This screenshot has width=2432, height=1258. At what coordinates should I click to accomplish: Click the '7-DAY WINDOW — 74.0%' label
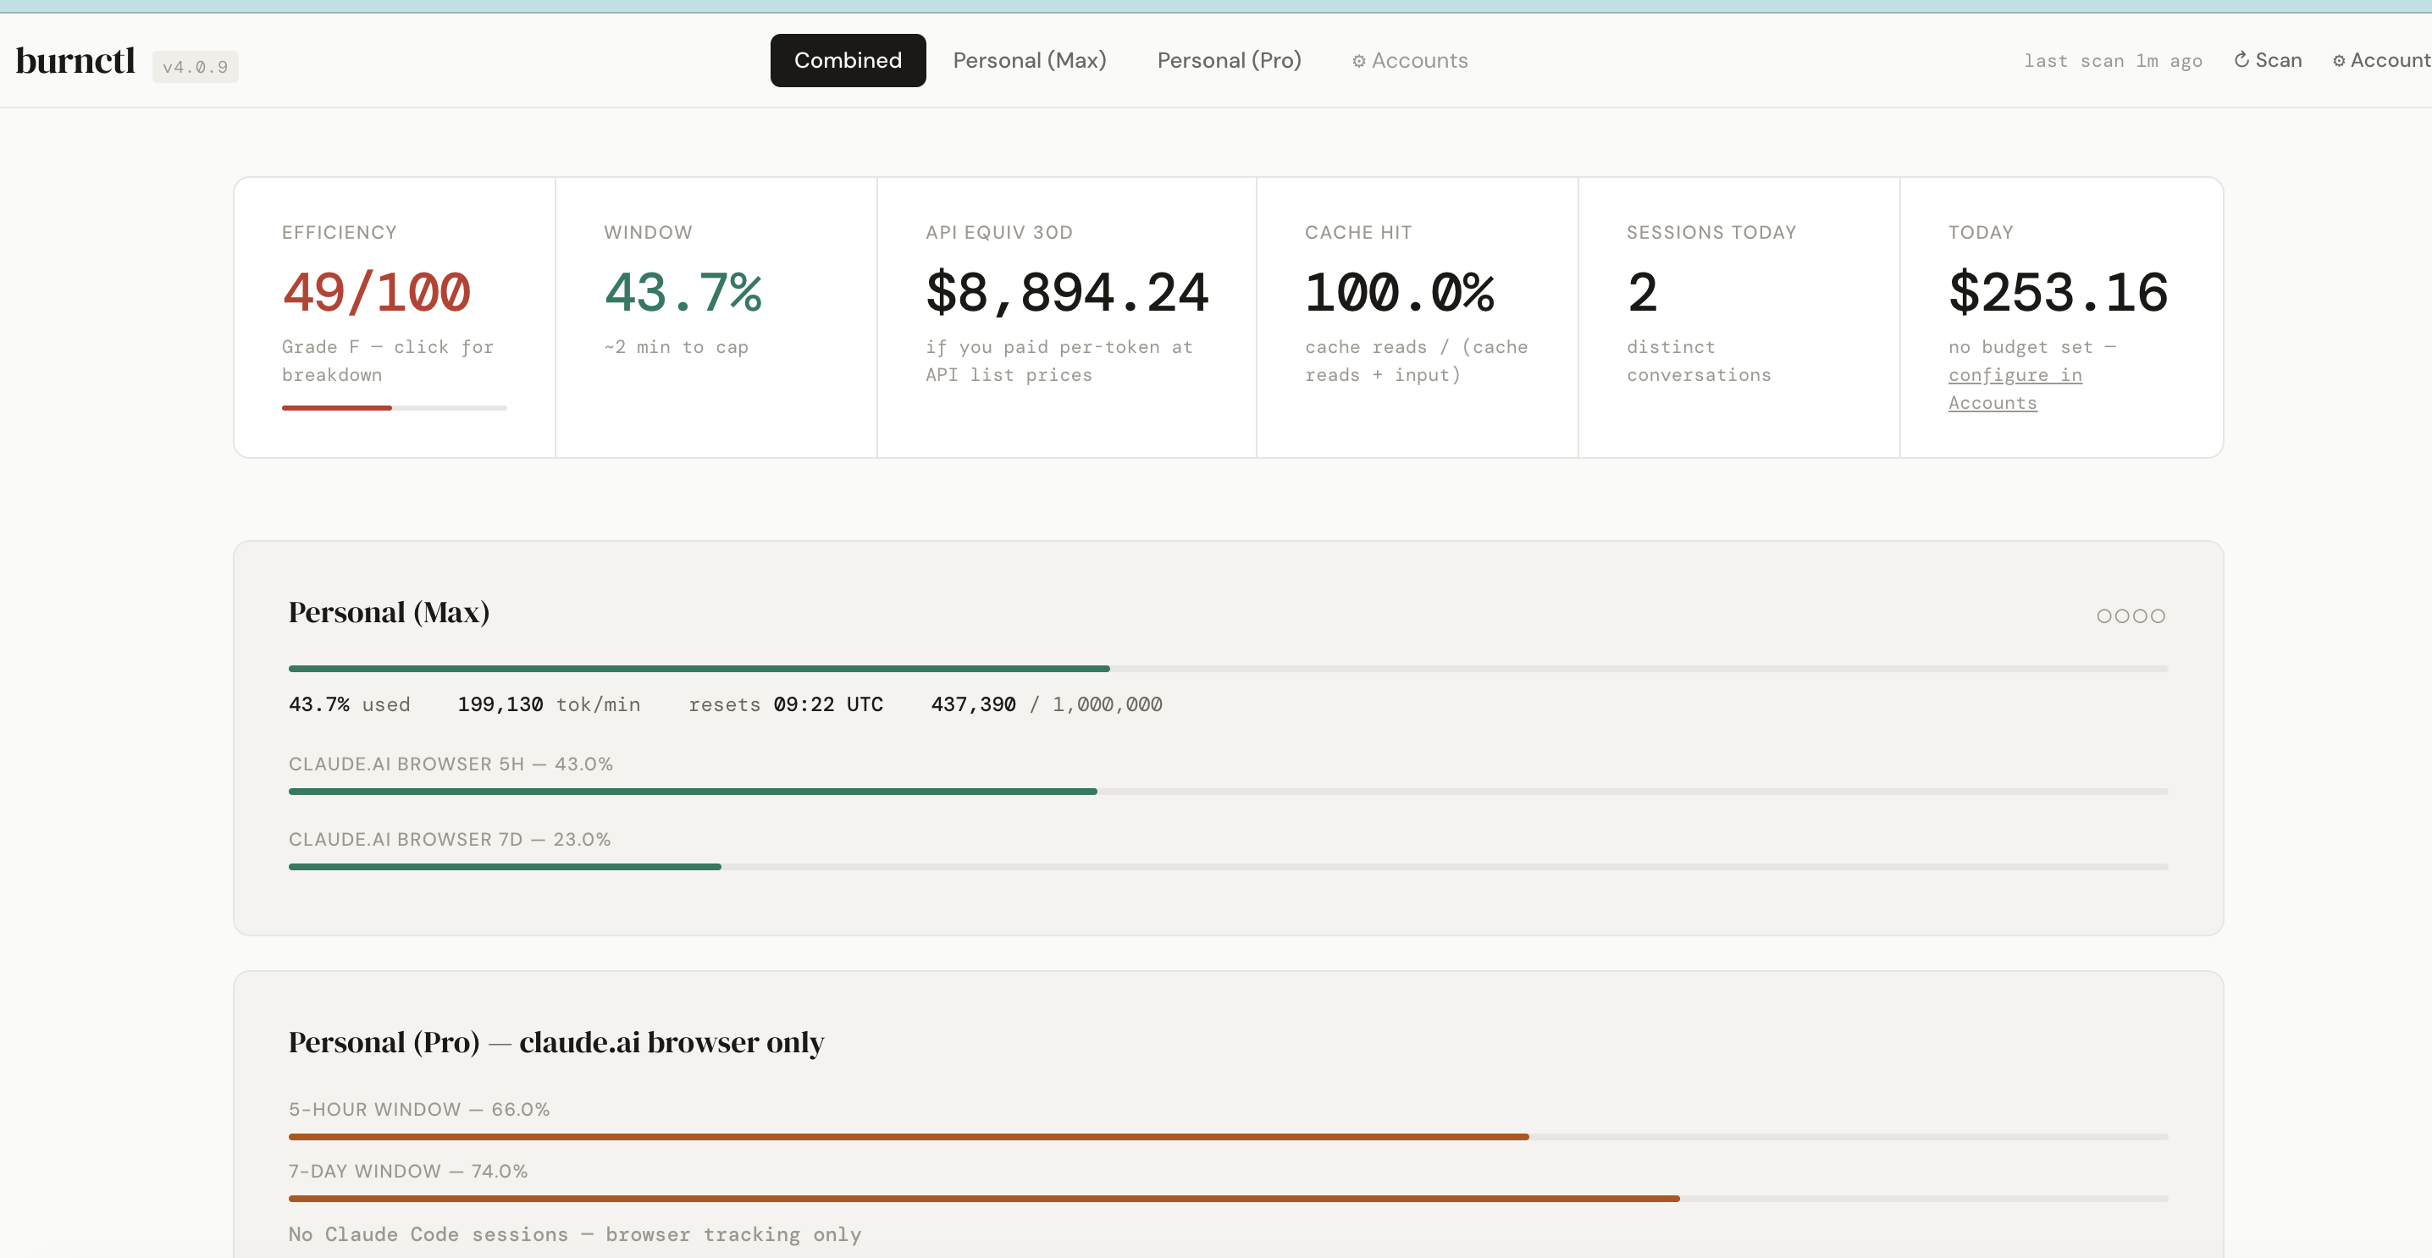408,1171
